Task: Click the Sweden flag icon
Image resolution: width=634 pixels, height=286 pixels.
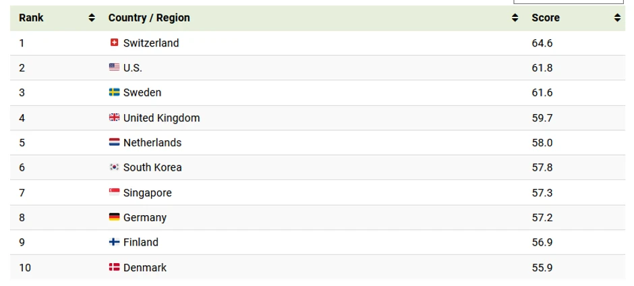Action: click(114, 92)
